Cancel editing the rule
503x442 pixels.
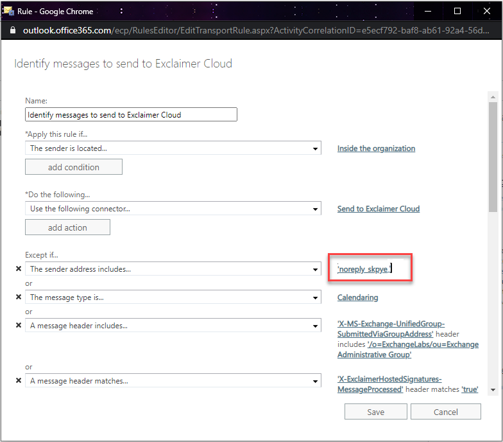[445, 412]
